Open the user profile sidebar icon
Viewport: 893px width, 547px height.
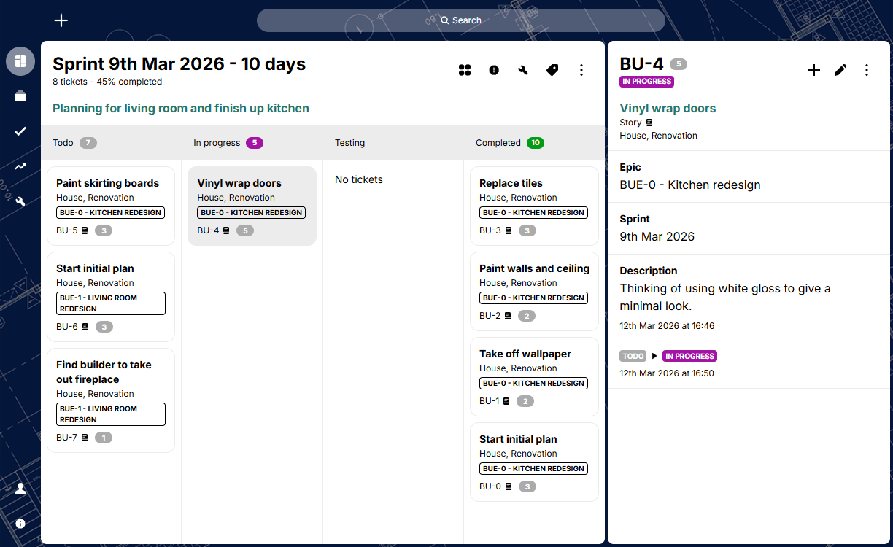20,489
